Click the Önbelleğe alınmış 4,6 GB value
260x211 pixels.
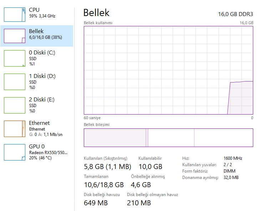141,185
